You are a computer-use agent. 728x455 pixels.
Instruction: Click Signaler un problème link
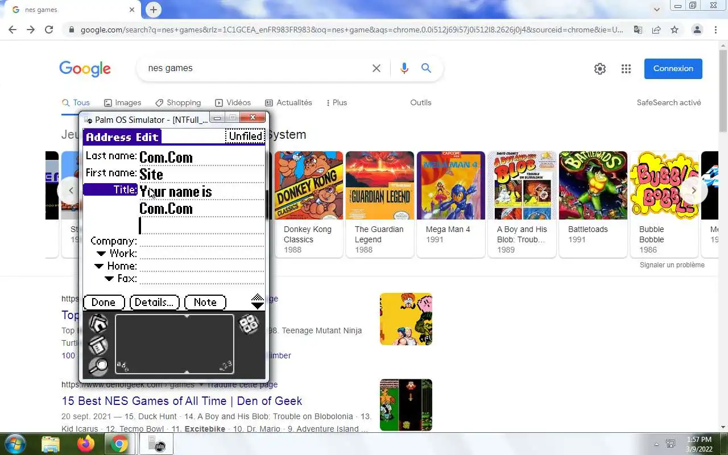click(x=672, y=265)
